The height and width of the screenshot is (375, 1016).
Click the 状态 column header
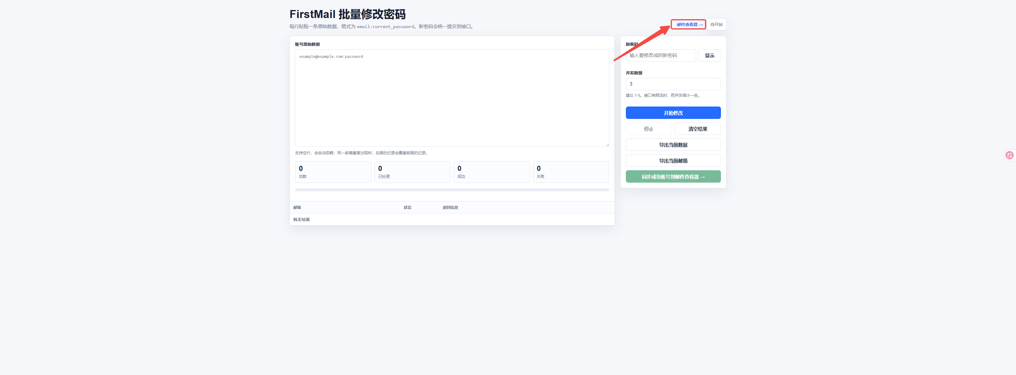click(407, 207)
